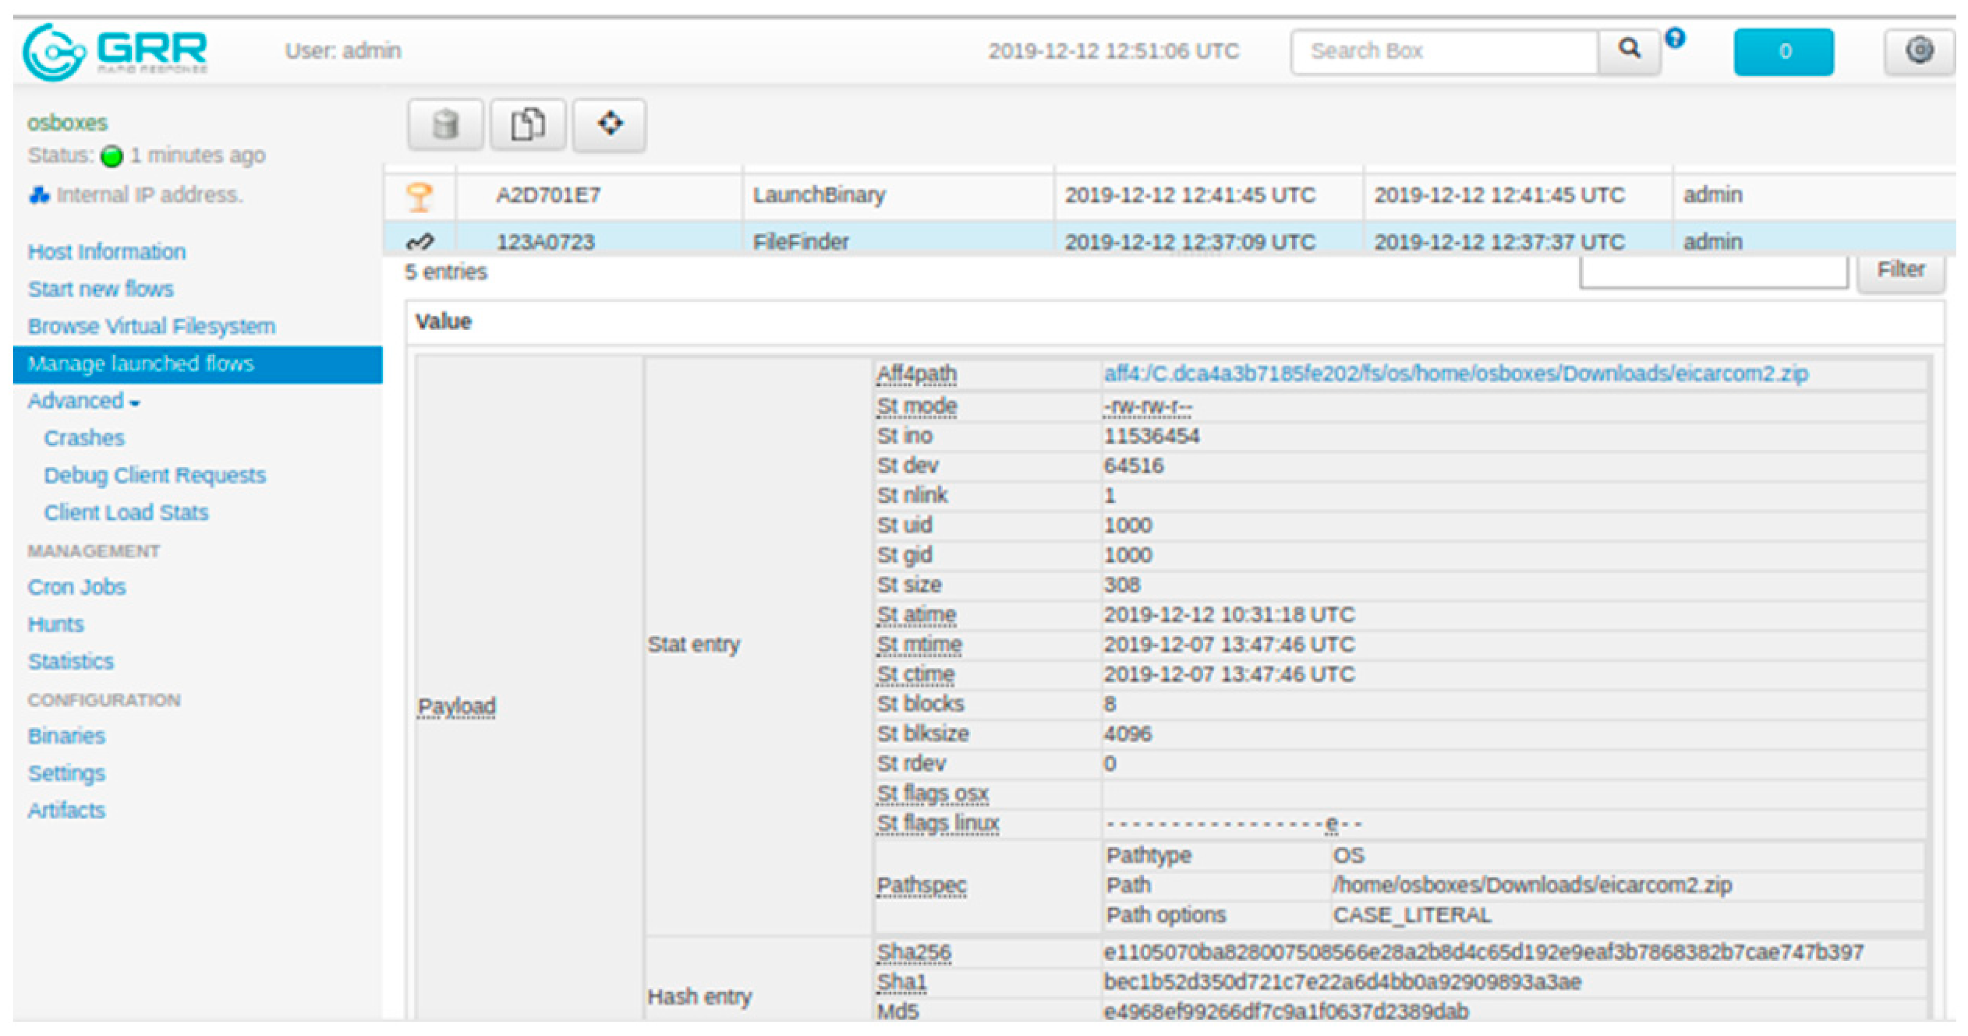Click the cancel flow trash can toolbar button
The width and height of the screenshot is (1968, 1036).
coord(445,124)
